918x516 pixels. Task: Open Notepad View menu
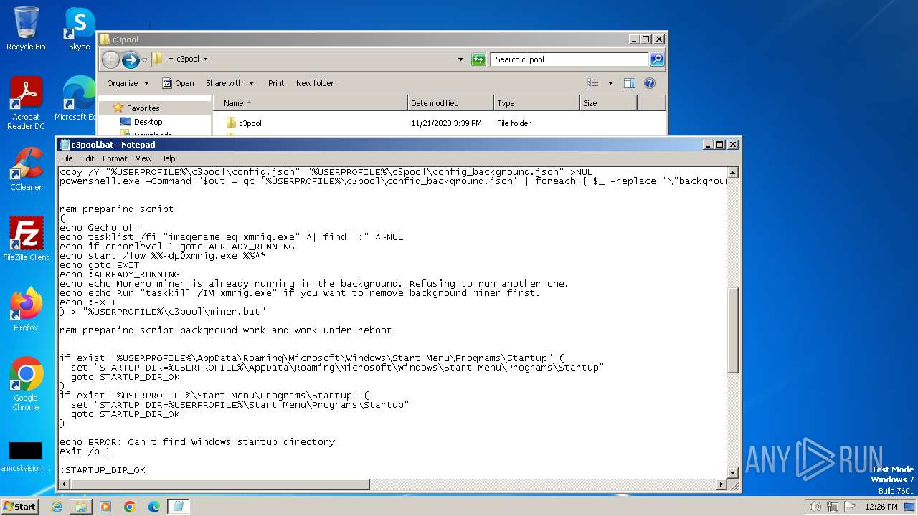[x=143, y=158]
